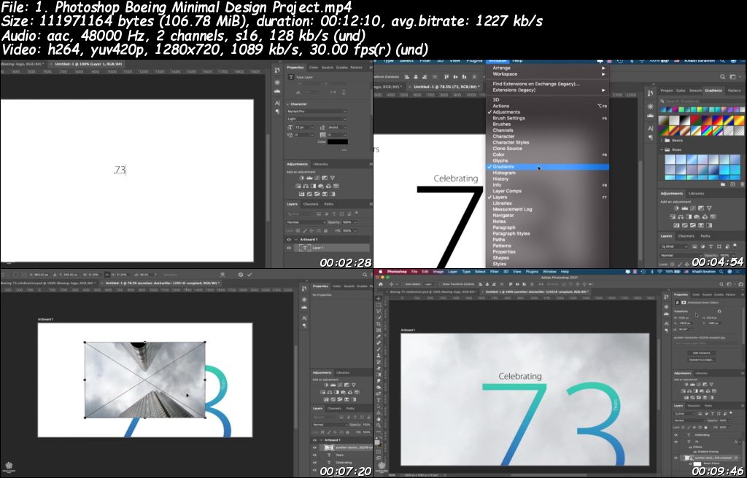747x478 pixels.
Task: Add a Levels adjustment in the 04:54 frame
Action: coord(684,208)
